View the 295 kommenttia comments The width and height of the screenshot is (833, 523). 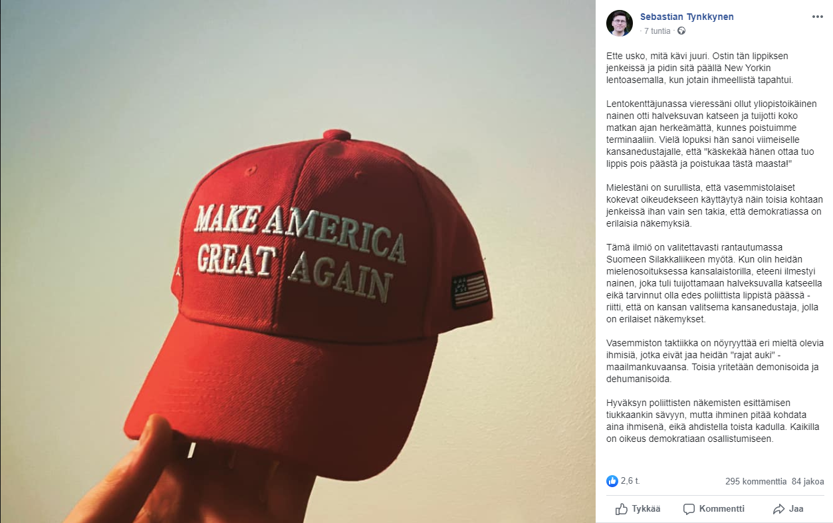(x=756, y=481)
